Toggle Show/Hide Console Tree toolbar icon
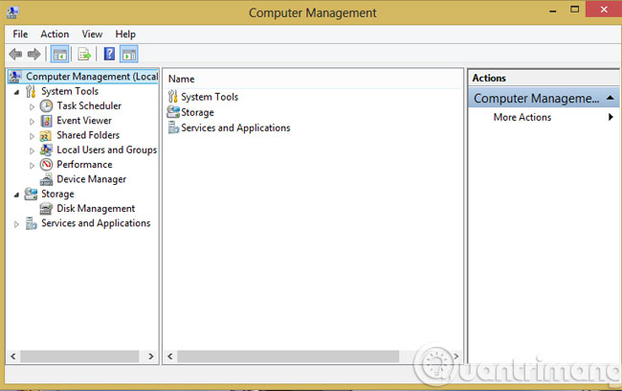The width and height of the screenshot is (622, 391). click(59, 54)
